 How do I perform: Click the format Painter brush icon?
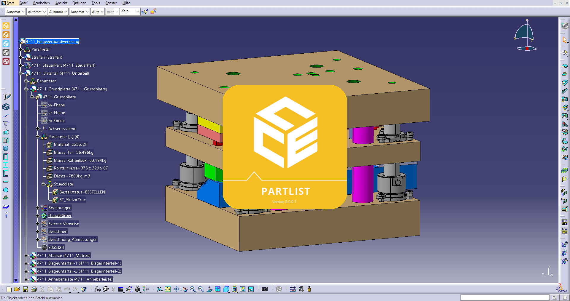pos(145,12)
